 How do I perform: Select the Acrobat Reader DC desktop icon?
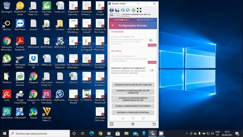pos(20,44)
